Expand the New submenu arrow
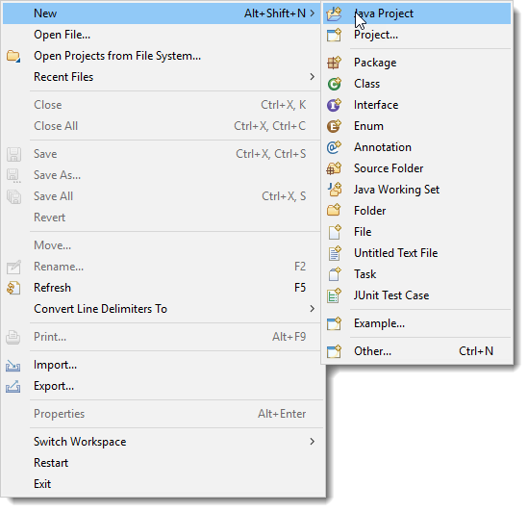This screenshot has width=528, height=512. (313, 13)
